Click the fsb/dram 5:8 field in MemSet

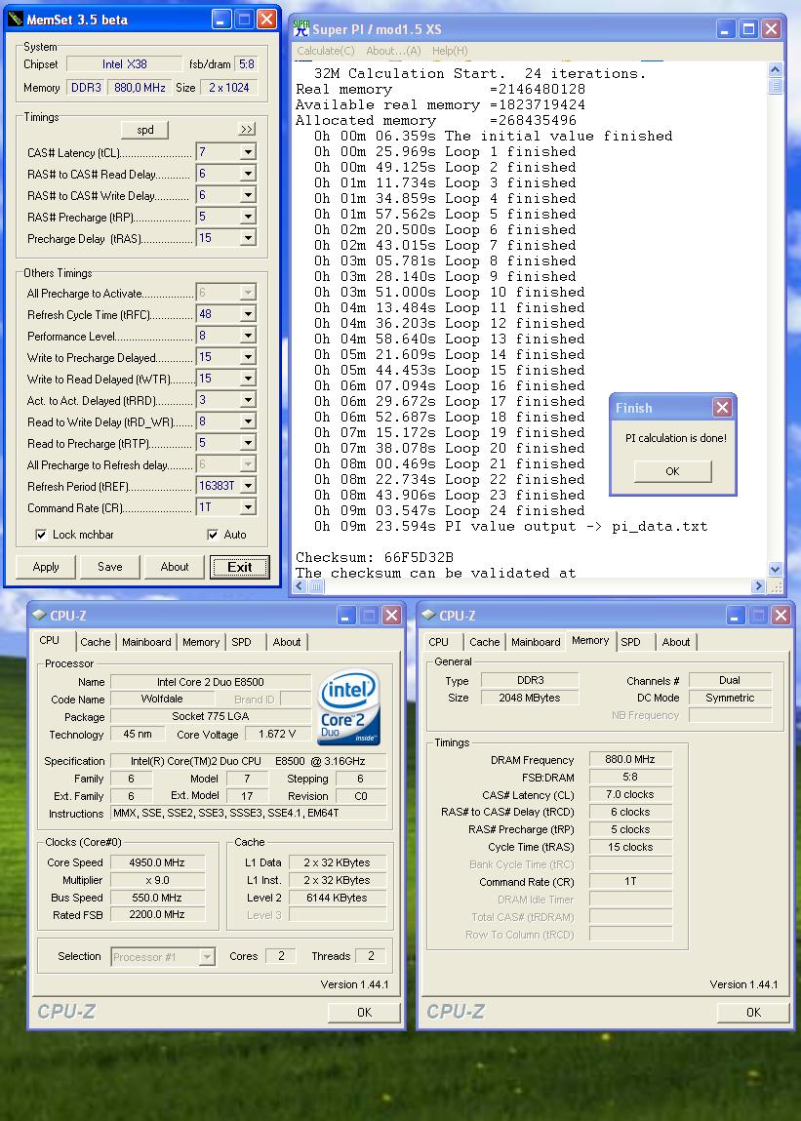tap(247, 64)
